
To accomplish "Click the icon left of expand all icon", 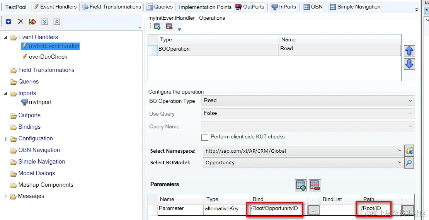I will click(32, 22).
